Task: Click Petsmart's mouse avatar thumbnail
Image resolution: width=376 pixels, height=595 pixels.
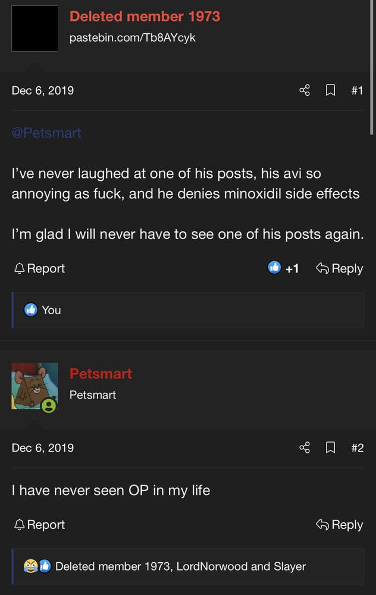Action: tap(35, 386)
